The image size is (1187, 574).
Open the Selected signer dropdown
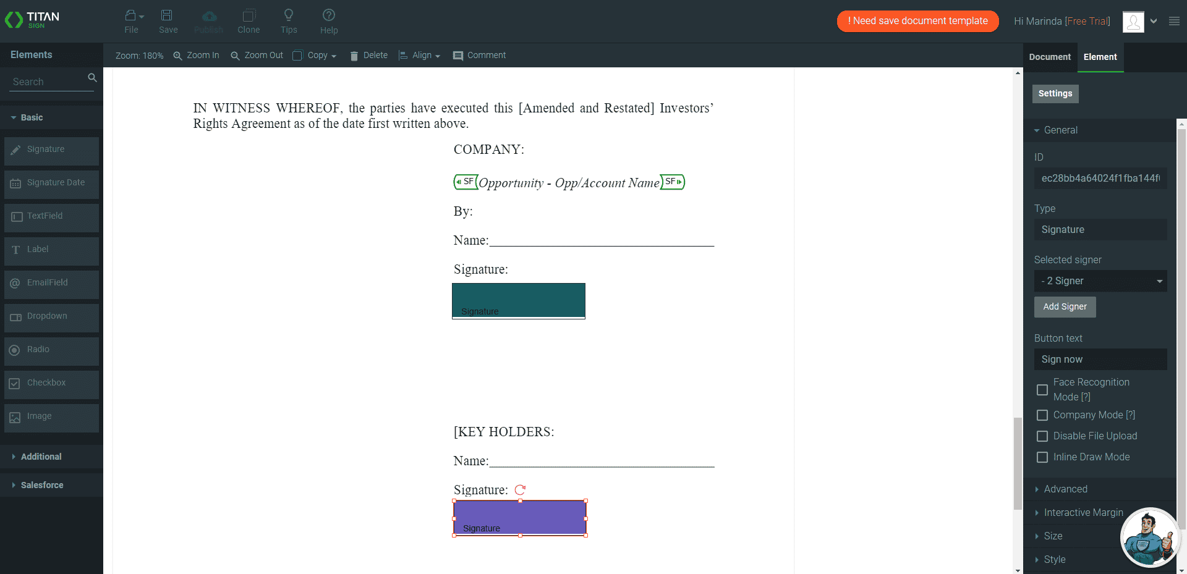(x=1100, y=281)
